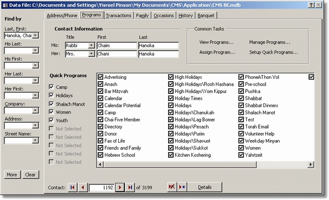Open the Last, First dropdown
The width and height of the screenshot is (329, 200).
point(36,36)
